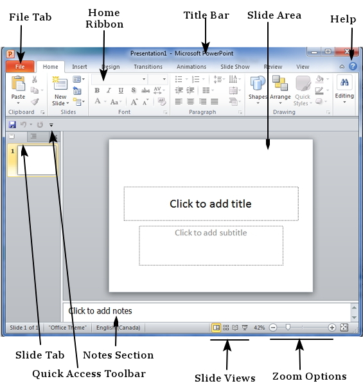Click the Zoom out minus button
Screen dimensions: 363x388
[273, 328]
